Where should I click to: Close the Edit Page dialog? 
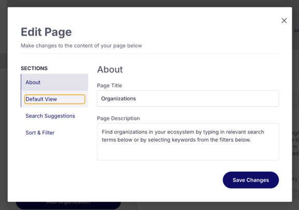pos(284,21)
